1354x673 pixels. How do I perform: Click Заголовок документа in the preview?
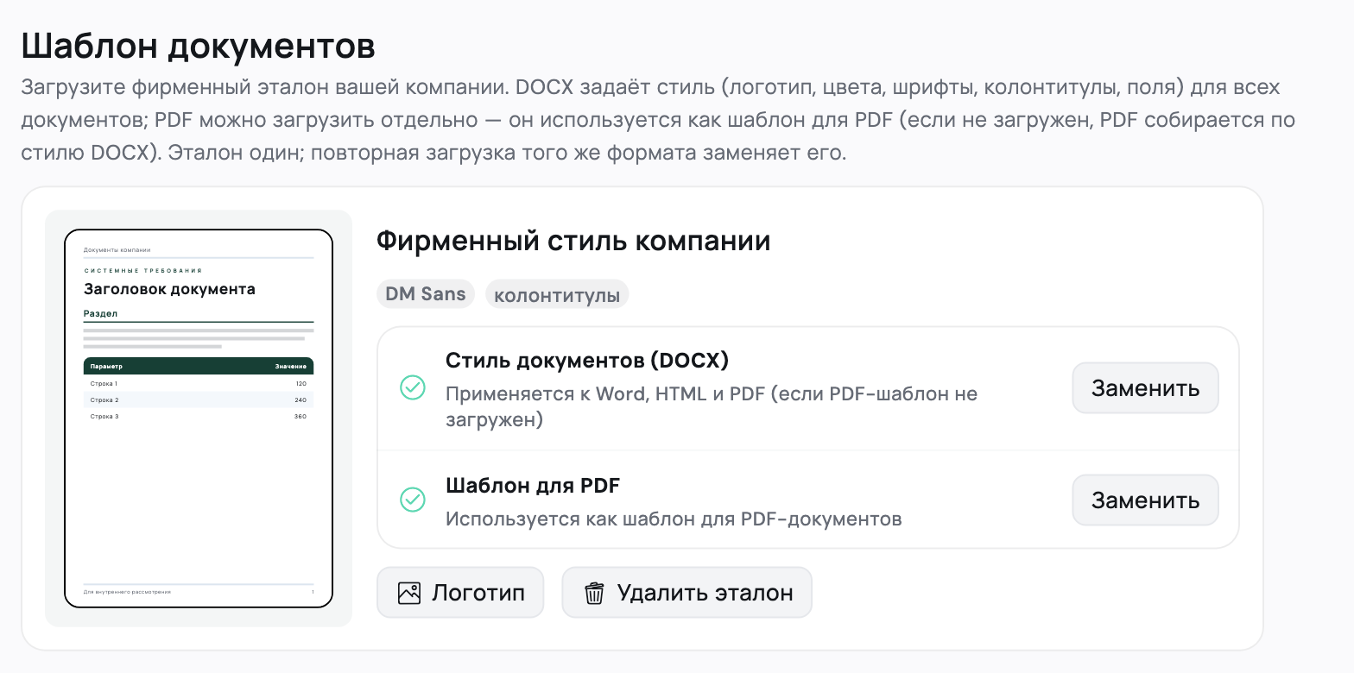(169, 289)
